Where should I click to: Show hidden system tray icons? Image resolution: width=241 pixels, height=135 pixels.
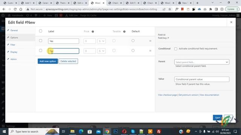pyautogui.click(x=196, y=132)
